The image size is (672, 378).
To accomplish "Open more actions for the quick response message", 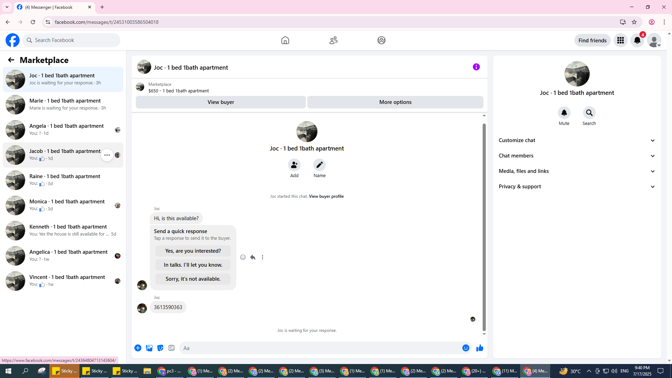I will (x=262, y=257).
